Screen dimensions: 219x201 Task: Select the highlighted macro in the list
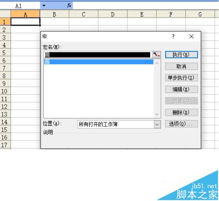tap(99, 62)
